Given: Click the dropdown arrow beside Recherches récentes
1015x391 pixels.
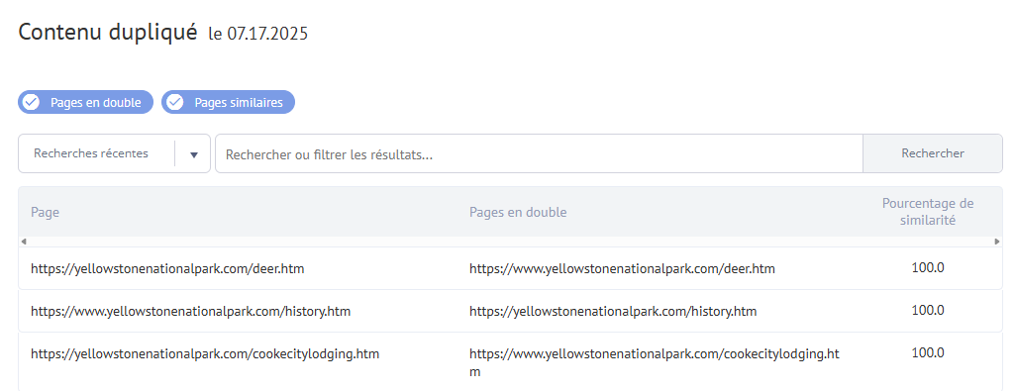Looking at the screenshot, I should 193,154.
